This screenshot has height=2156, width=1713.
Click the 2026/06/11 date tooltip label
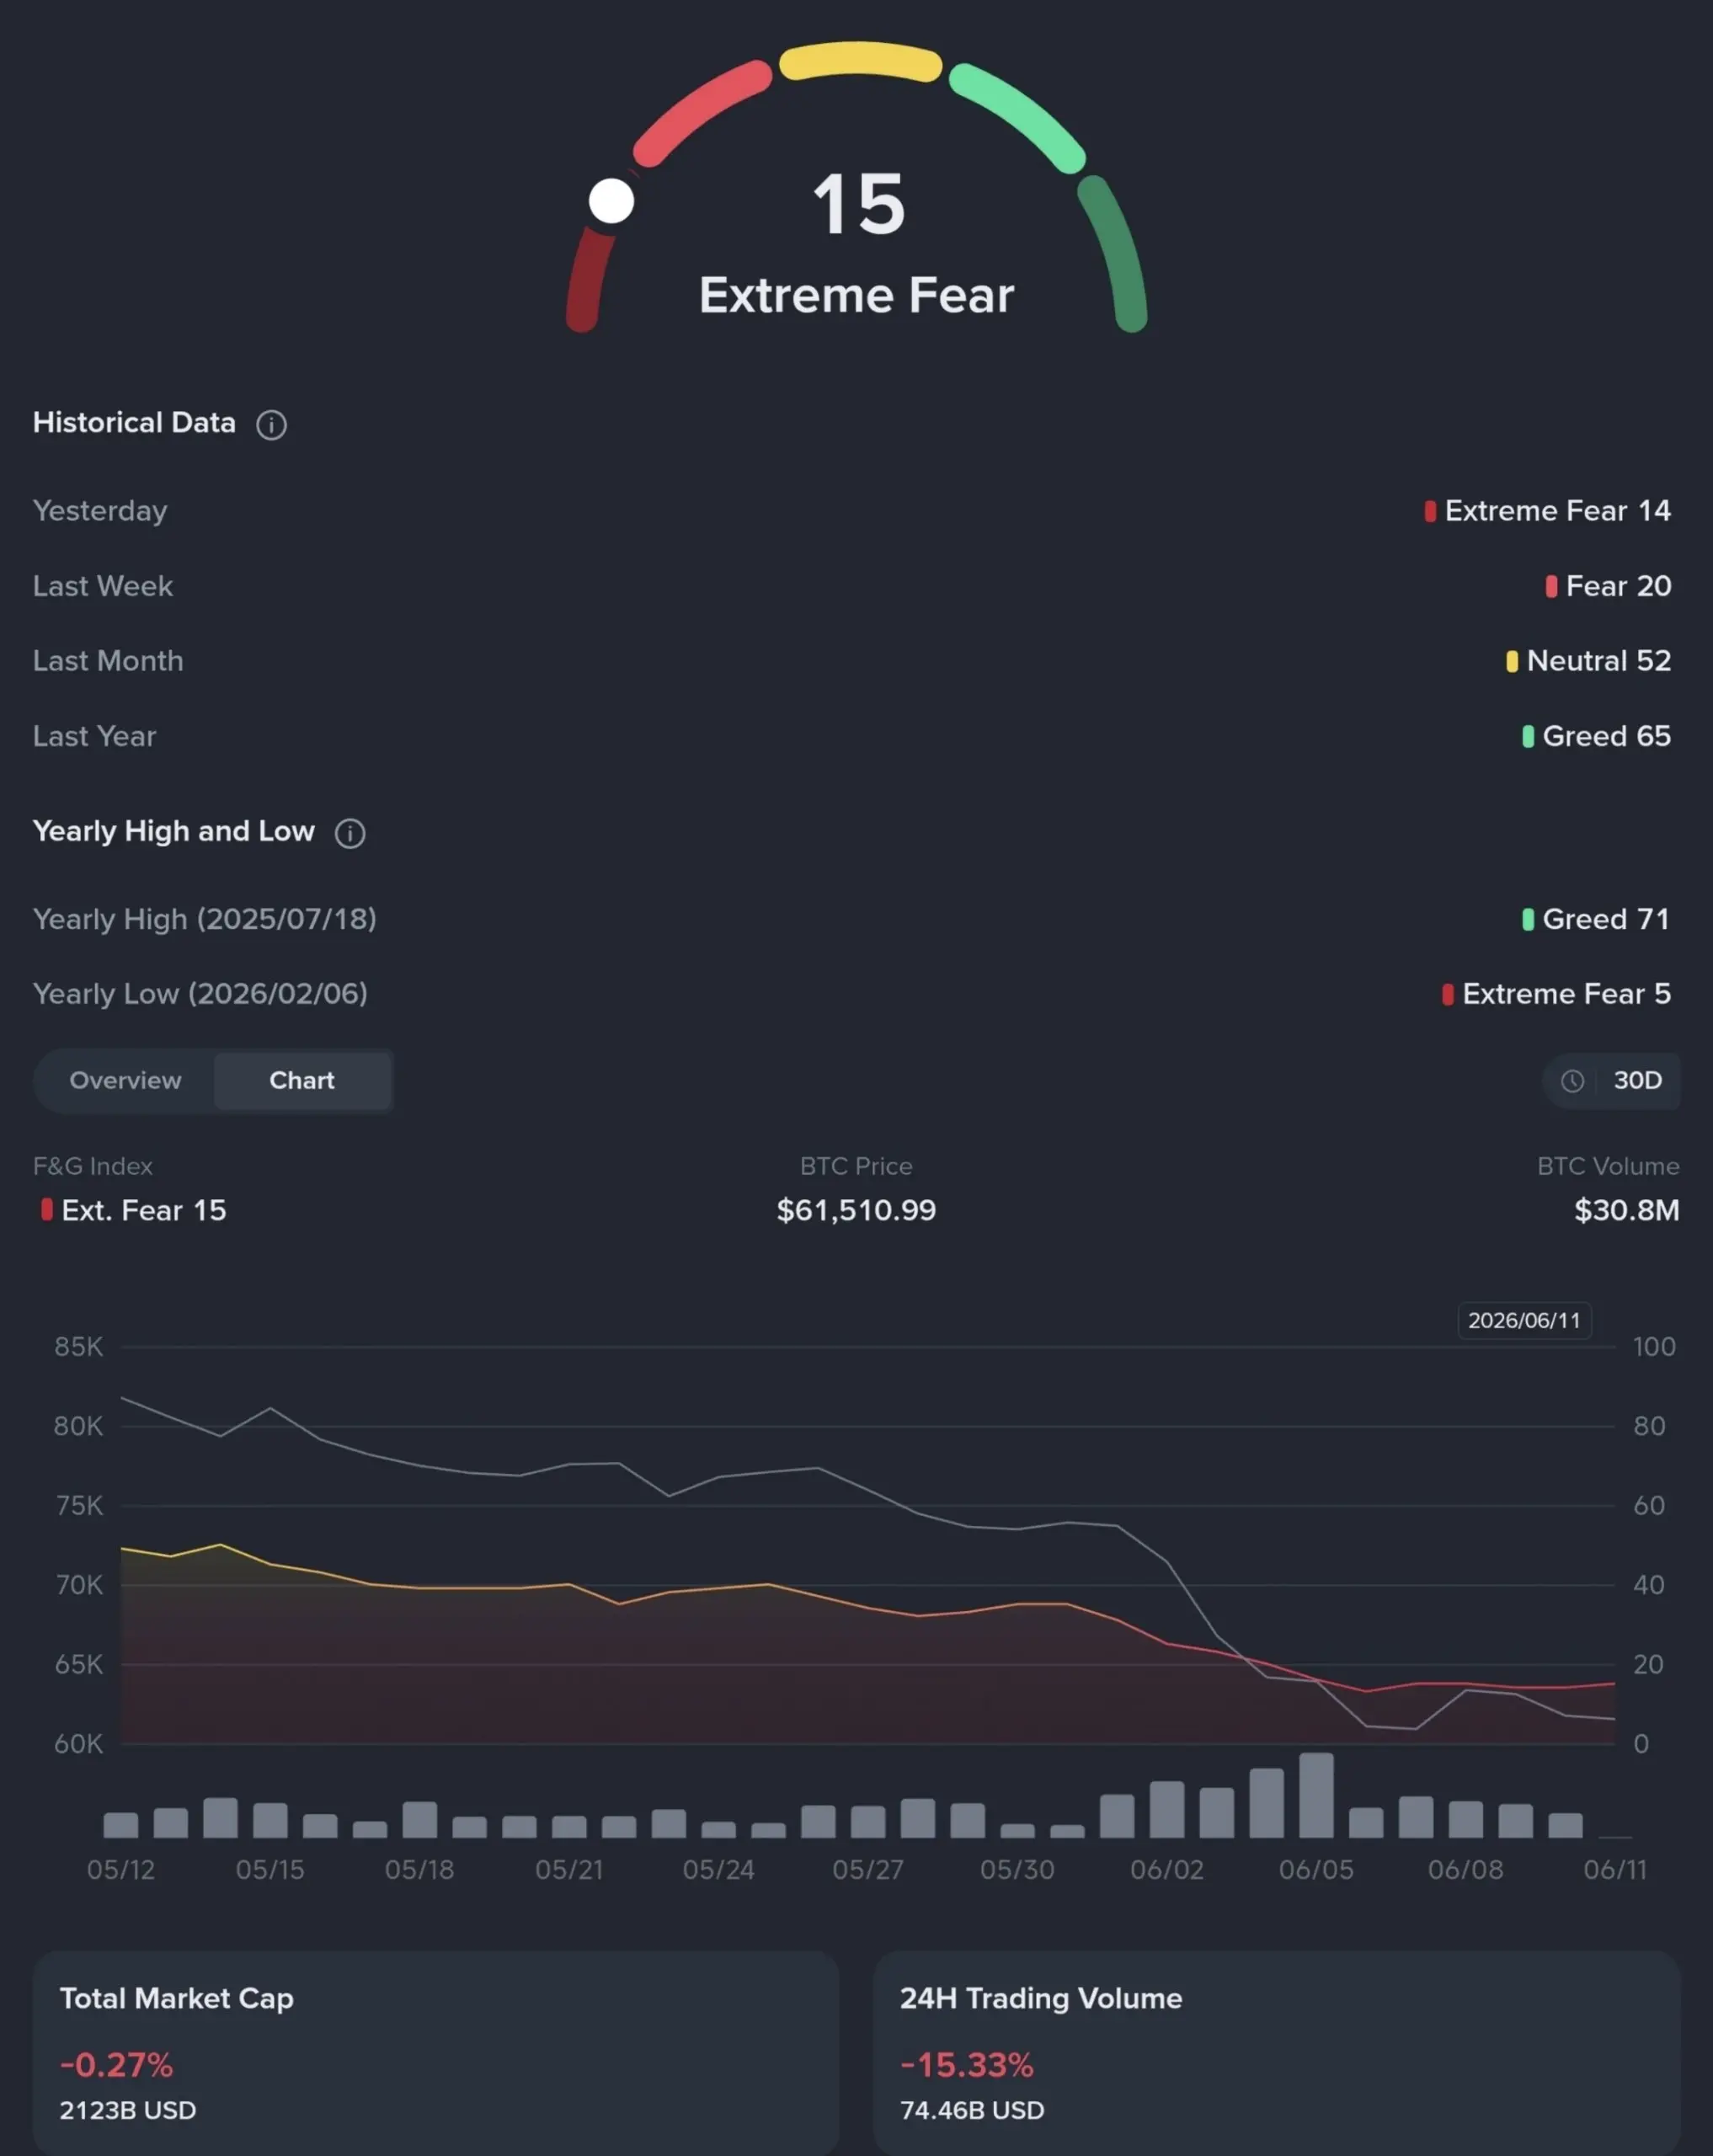point(1524,1320)
